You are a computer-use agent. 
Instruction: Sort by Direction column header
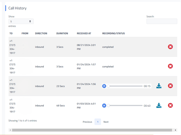[x=41, y=33]
